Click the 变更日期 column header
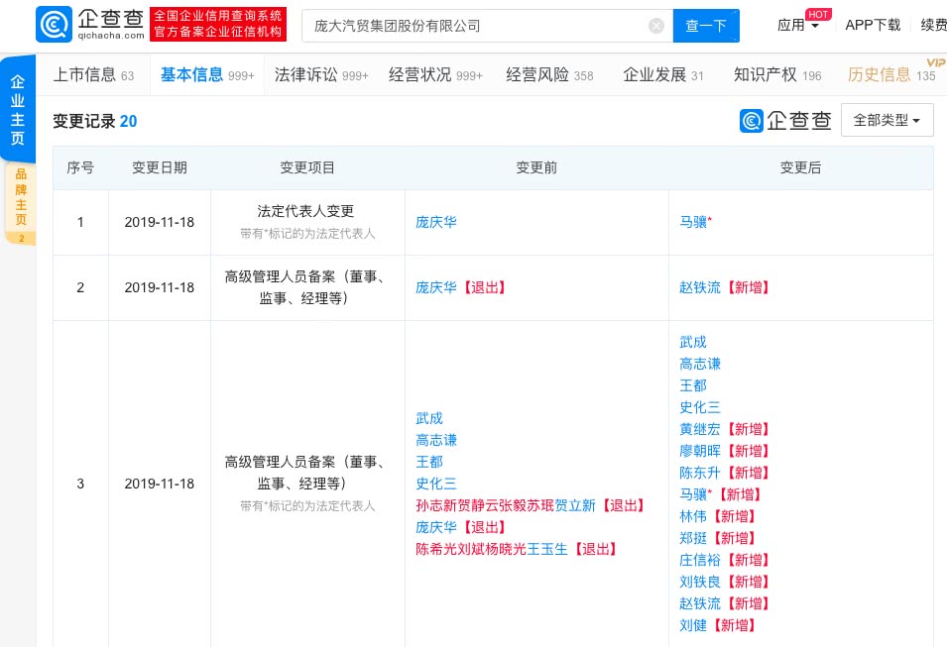The width and height of the screenshot is (947, 647). tap(160, 167)
